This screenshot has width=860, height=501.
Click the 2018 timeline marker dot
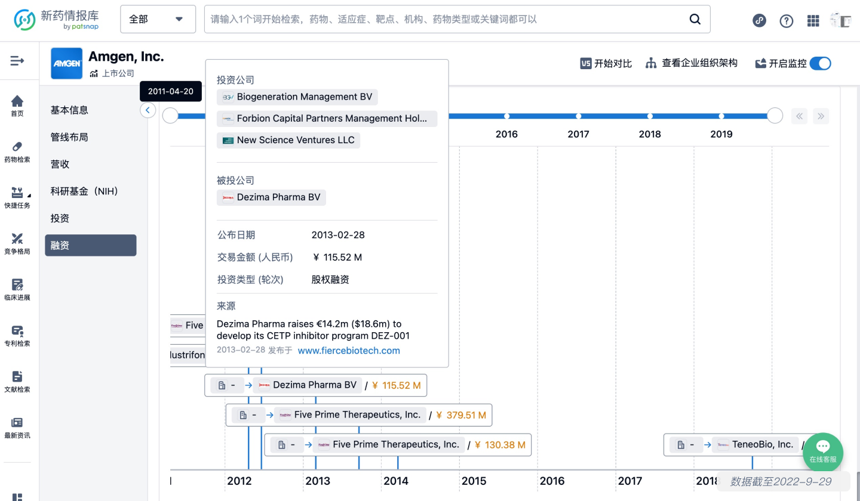(x=650, y=116)
